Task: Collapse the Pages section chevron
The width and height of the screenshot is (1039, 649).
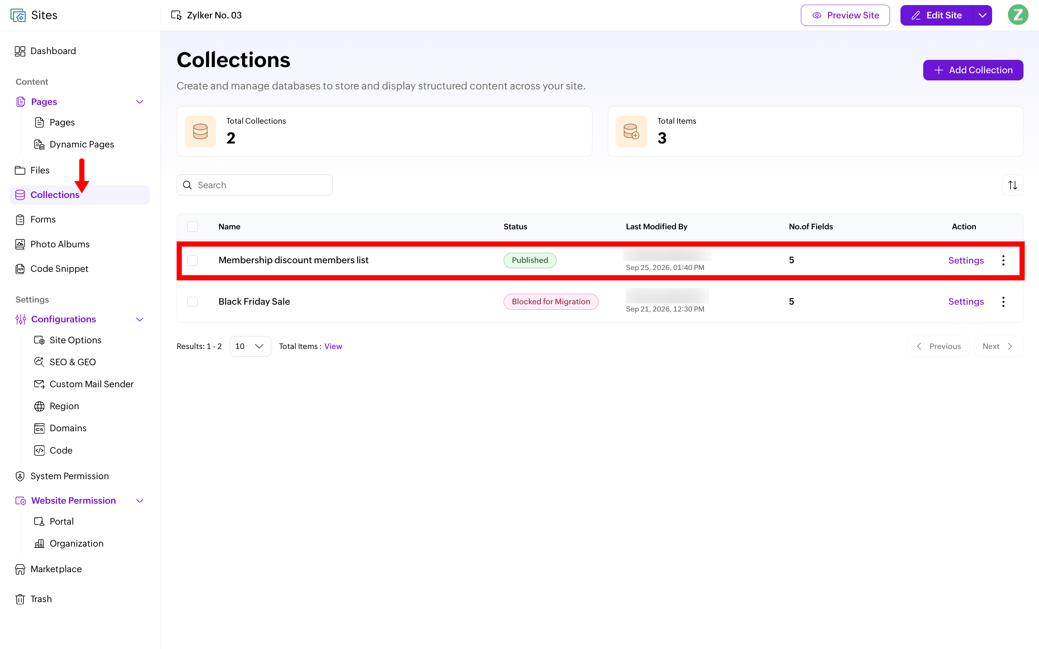Action: [140, 102]
